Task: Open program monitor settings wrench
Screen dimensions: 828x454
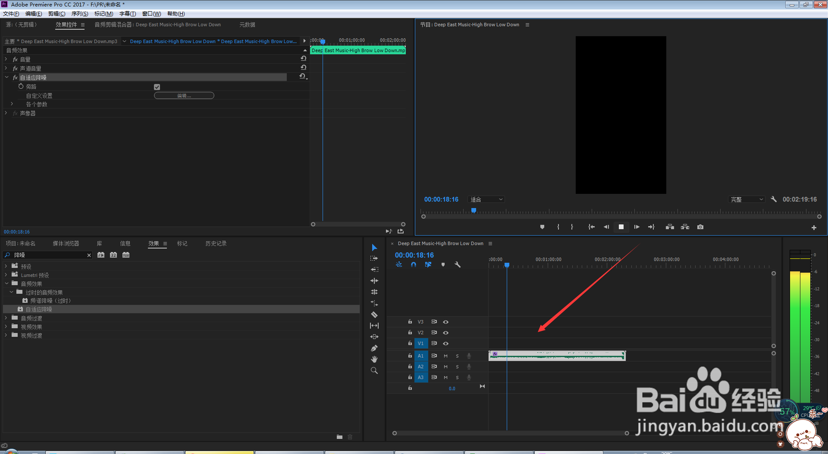Action: tap(774, 199)
